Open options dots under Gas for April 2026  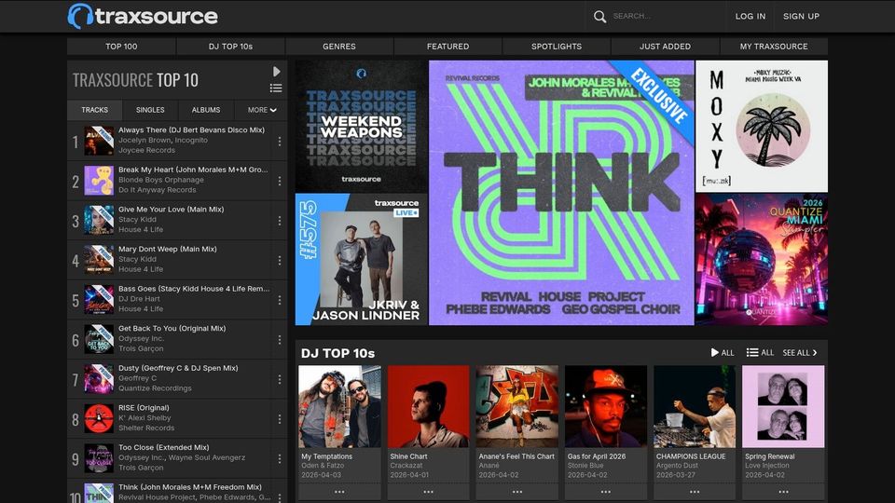pyautogui.click(x=606, y=492)
